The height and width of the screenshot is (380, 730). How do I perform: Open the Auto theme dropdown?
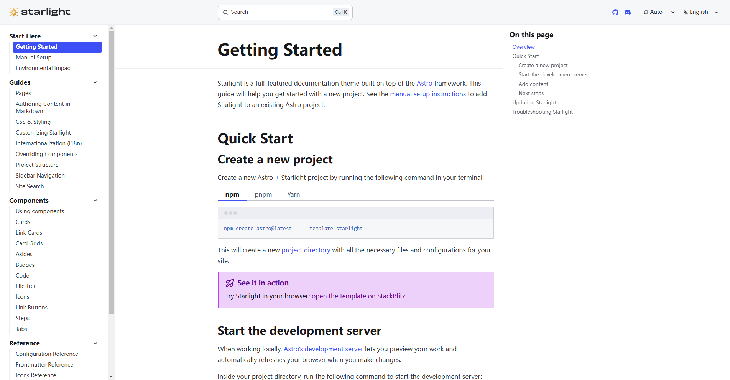[x=659, y=12]
